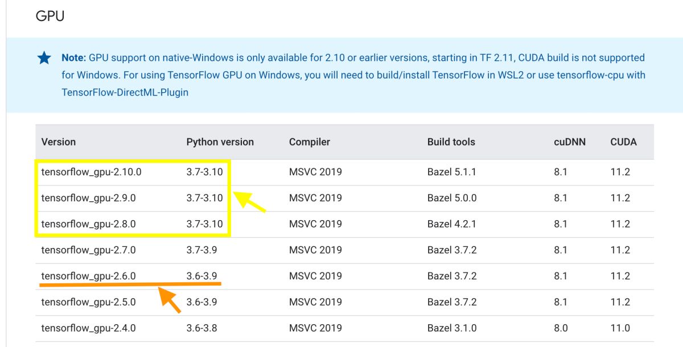
Task: Click cuDNN 8.1 in tensorflow_gpu-2.9.0 row
Action: [561, 198]
